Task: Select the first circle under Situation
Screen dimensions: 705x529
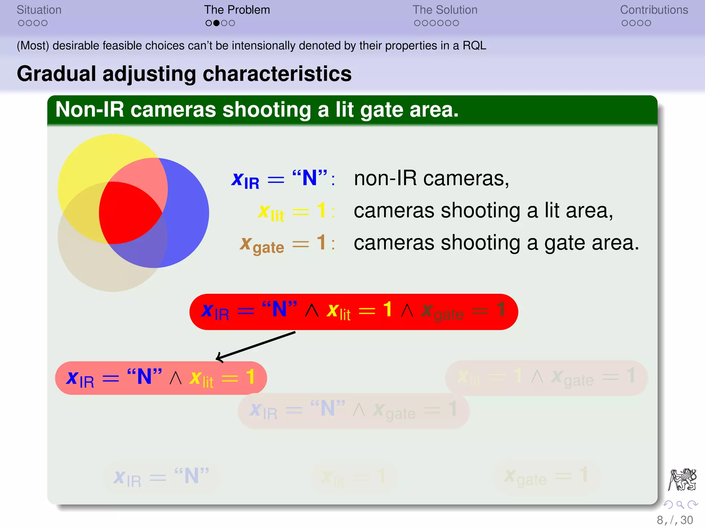Action: 21,23
